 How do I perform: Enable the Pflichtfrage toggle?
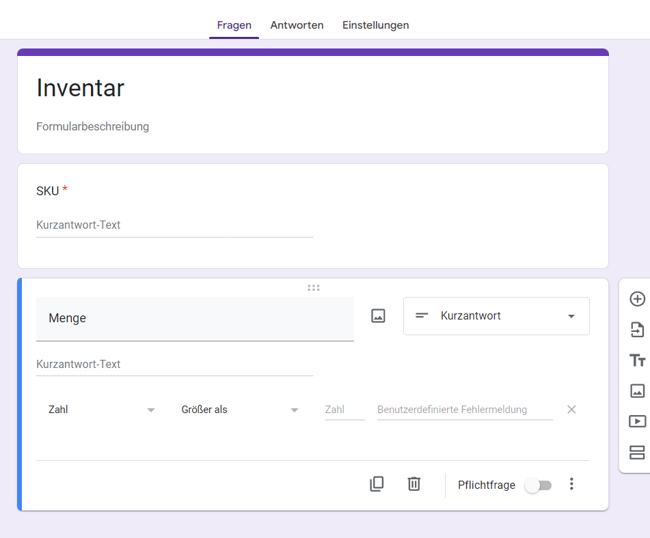[538, 485]
